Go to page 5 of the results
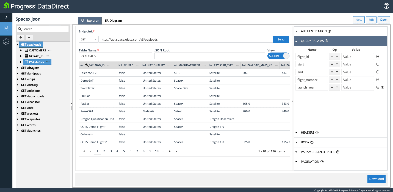 click(124, 151)
